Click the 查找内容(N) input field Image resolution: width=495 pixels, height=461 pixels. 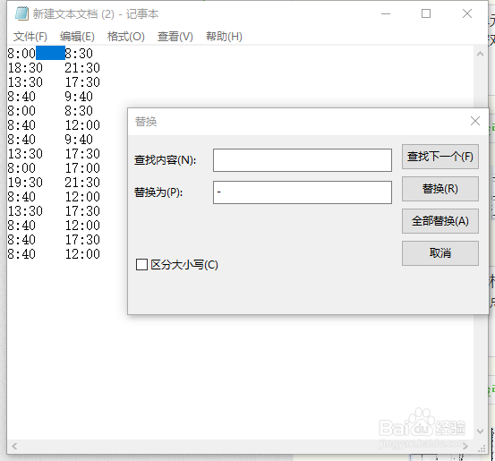[303, 160]
